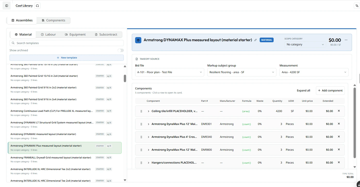The image size is (360, 187).
Task: Click the top-right corner toolbar icon
Action: click(357, 6)
